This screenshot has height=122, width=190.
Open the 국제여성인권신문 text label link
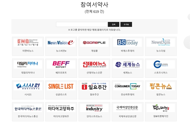coord(128,116)
